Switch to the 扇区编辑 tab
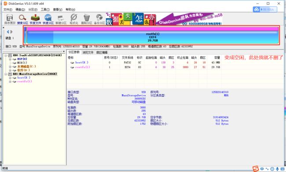This screenshot has height=172, width=286. point(102,52)
